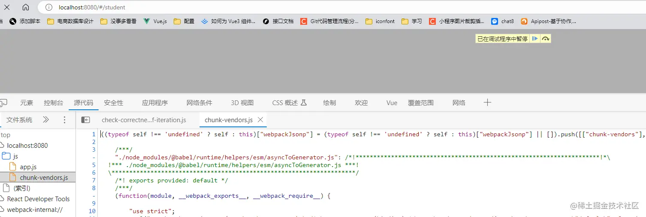This screenshot has height=217, width=646.
Task: Click the hide navigator sidebar icon
Action: click(x=86, y=120)
